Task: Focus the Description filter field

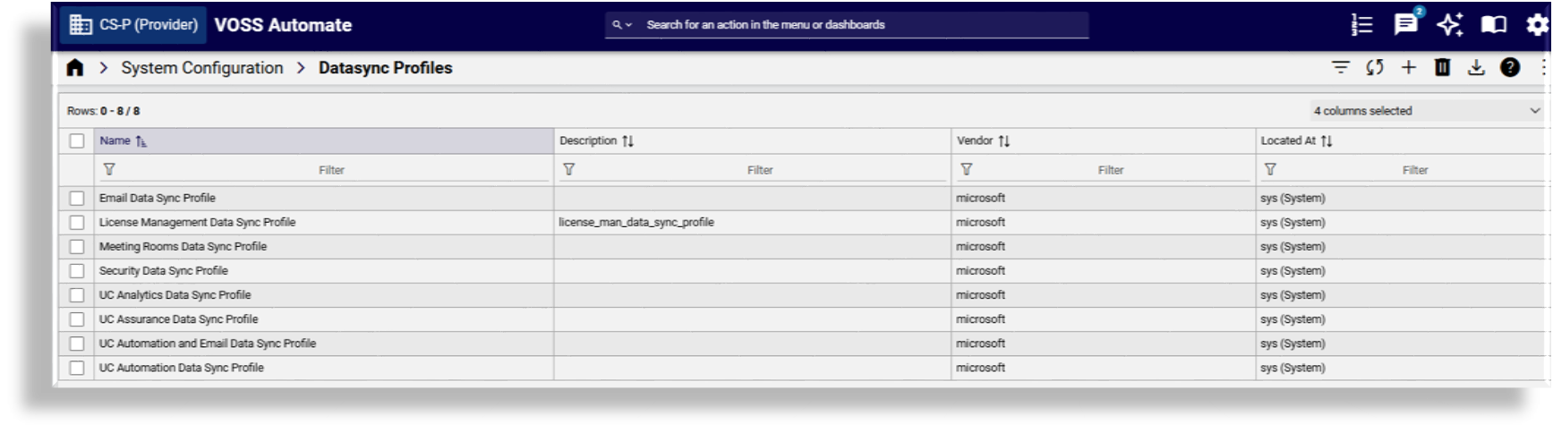Action: [761, 170]
